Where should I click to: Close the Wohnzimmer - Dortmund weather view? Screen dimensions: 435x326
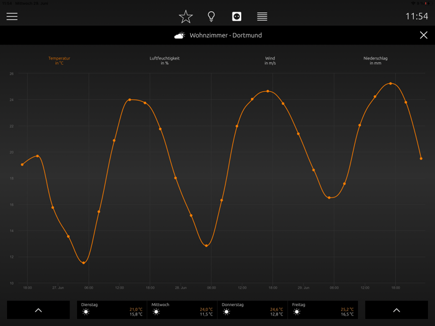tap(423, 35)
